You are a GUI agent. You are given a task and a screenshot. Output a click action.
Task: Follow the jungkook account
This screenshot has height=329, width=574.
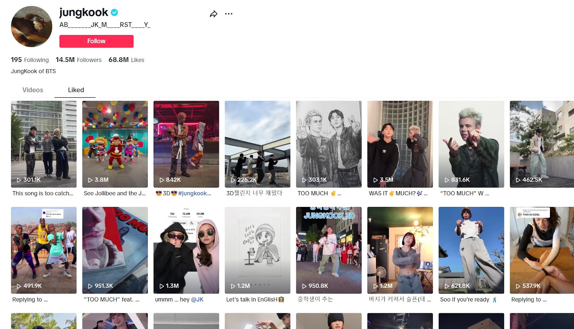[97, 41]
